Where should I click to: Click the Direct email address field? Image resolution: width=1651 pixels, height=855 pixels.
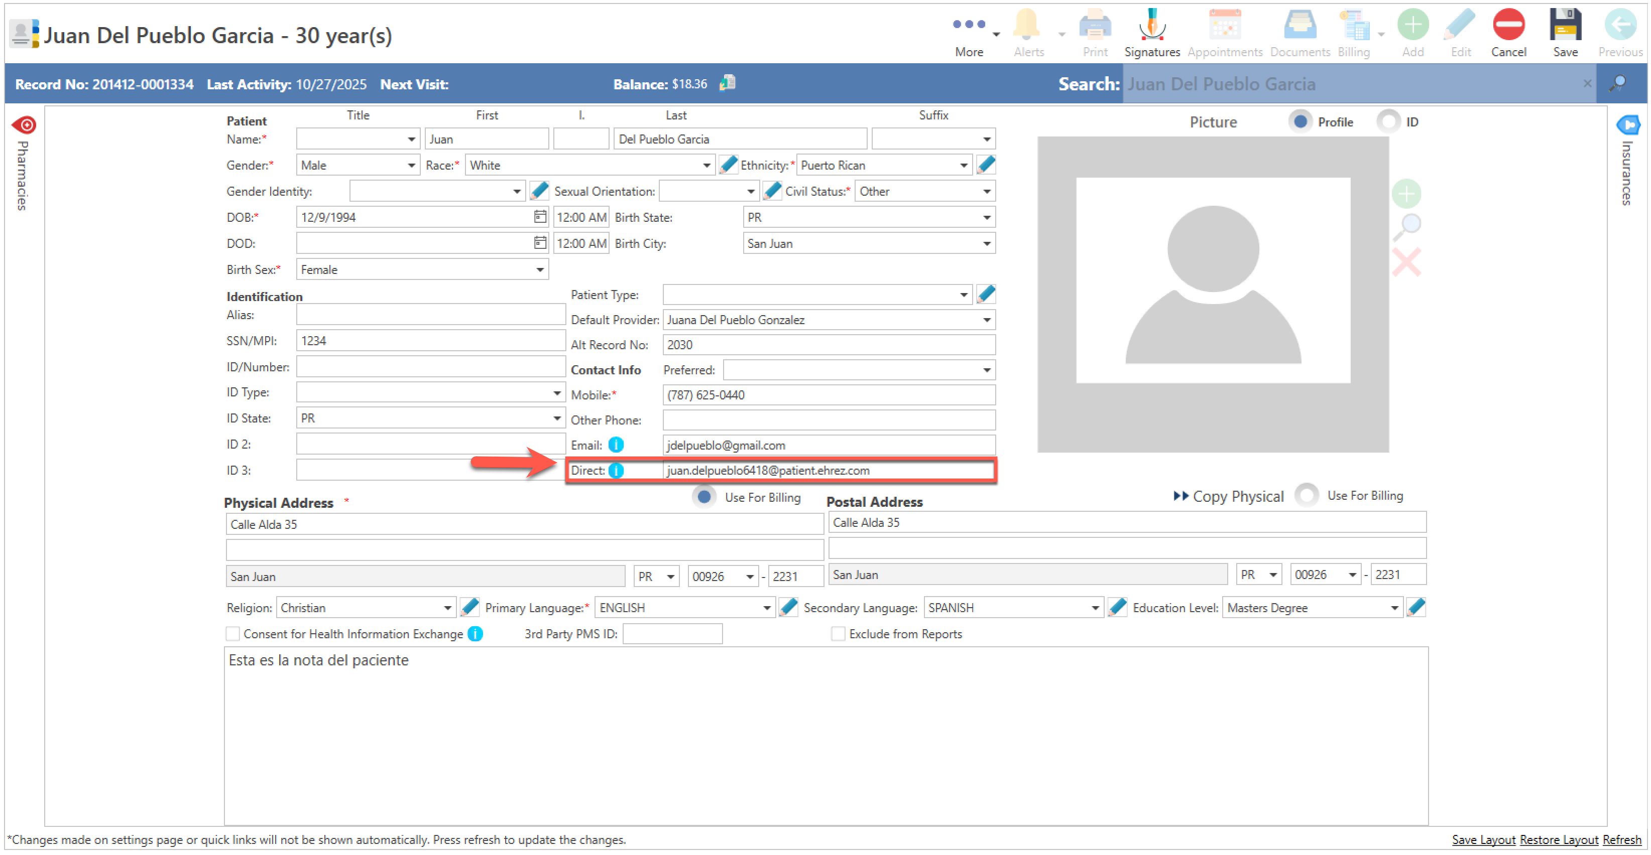point(827,471)
